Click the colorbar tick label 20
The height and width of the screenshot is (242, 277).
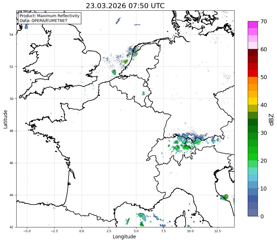[264, 161]
